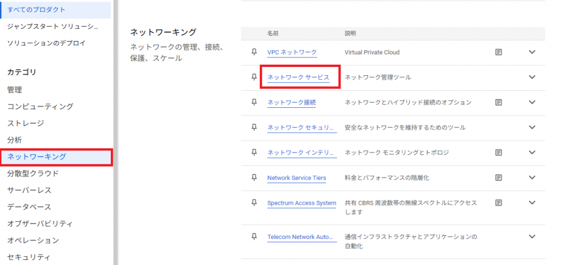
Task: Expand the Network Service Tiers row
Action: (532, 178)
